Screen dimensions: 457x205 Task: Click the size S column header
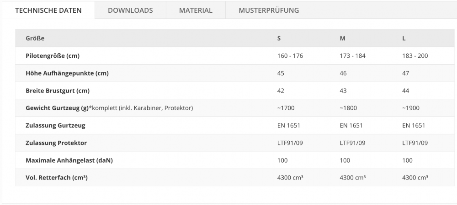pos(279,38)
